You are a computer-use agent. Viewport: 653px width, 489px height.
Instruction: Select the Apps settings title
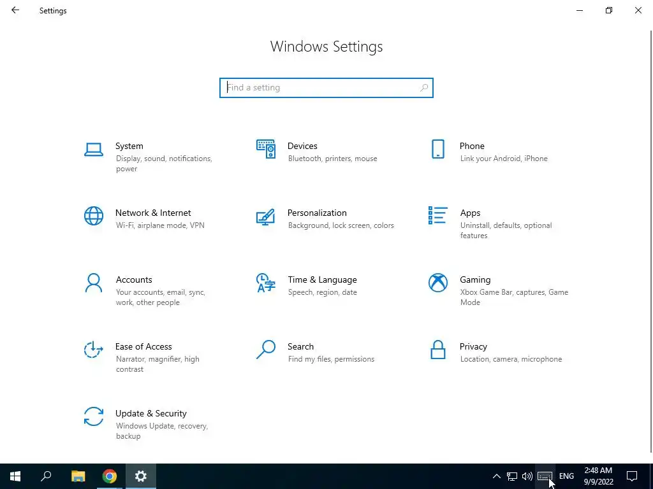[x=470, y=213]
